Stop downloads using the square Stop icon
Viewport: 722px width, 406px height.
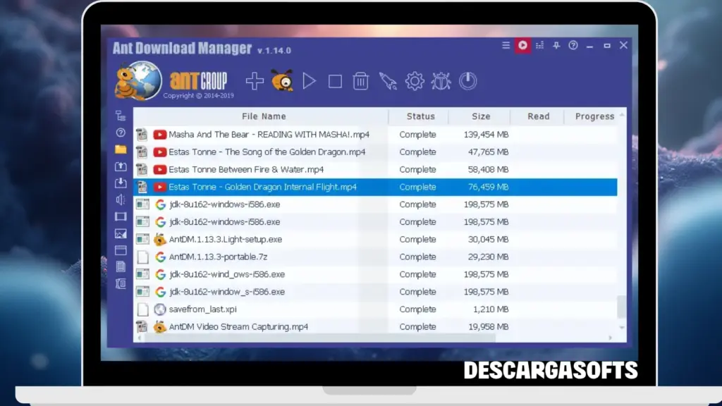coord(335,81)
